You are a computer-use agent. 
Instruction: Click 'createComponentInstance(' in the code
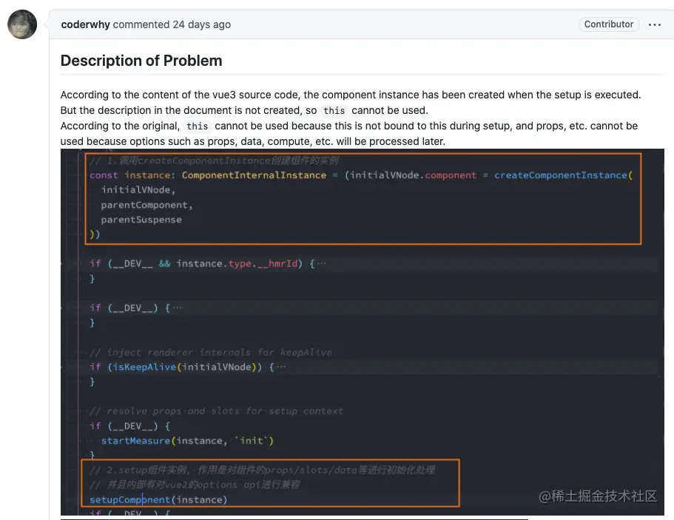click(563, 175)
